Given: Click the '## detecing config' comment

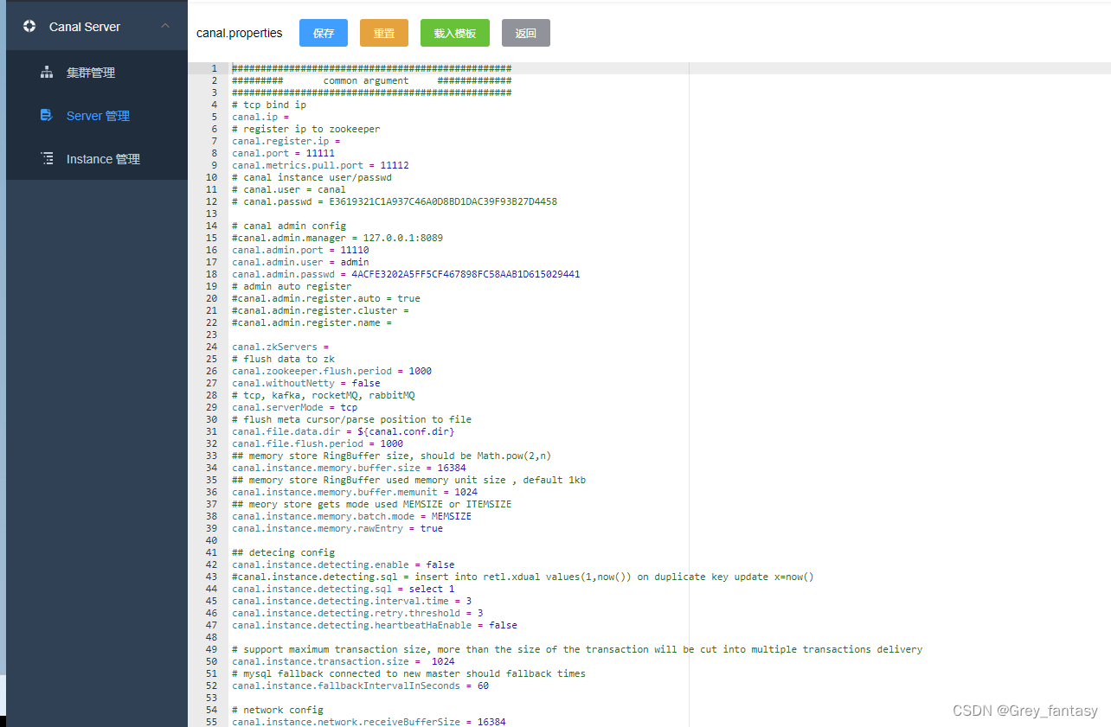Looking at the screenshot, I should [x=283, y=552].
